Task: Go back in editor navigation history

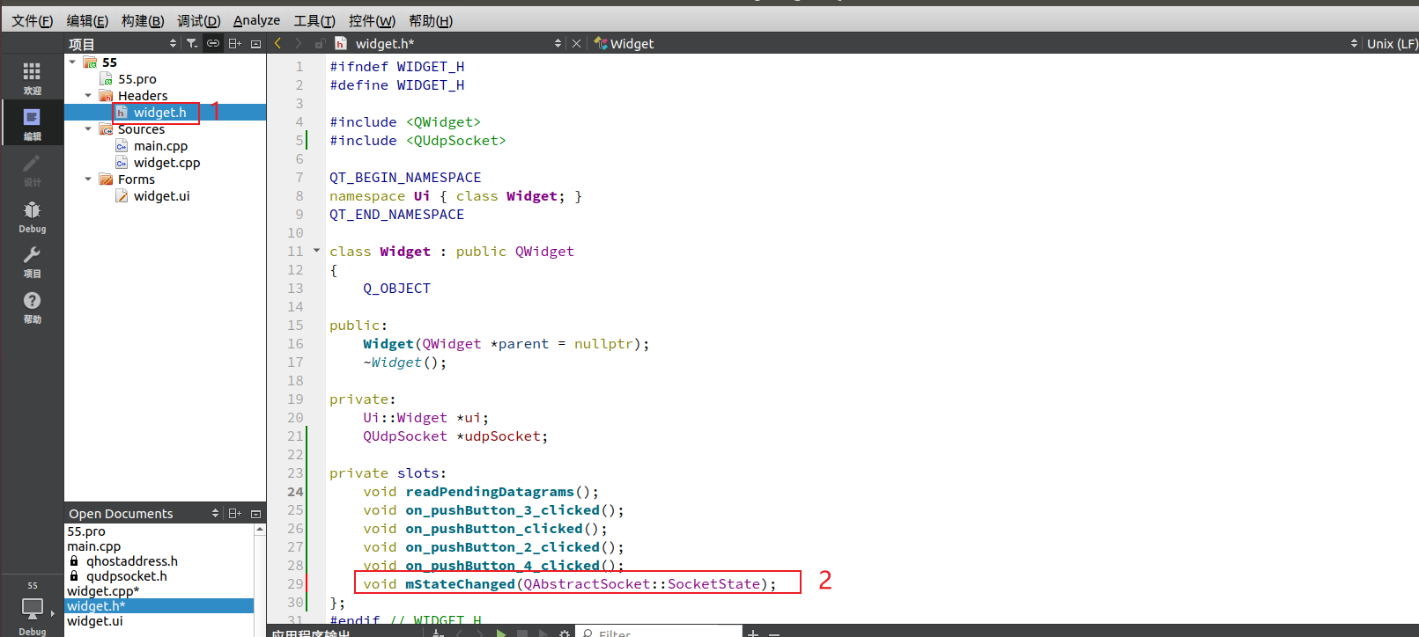Action: [x=278, y=43]
